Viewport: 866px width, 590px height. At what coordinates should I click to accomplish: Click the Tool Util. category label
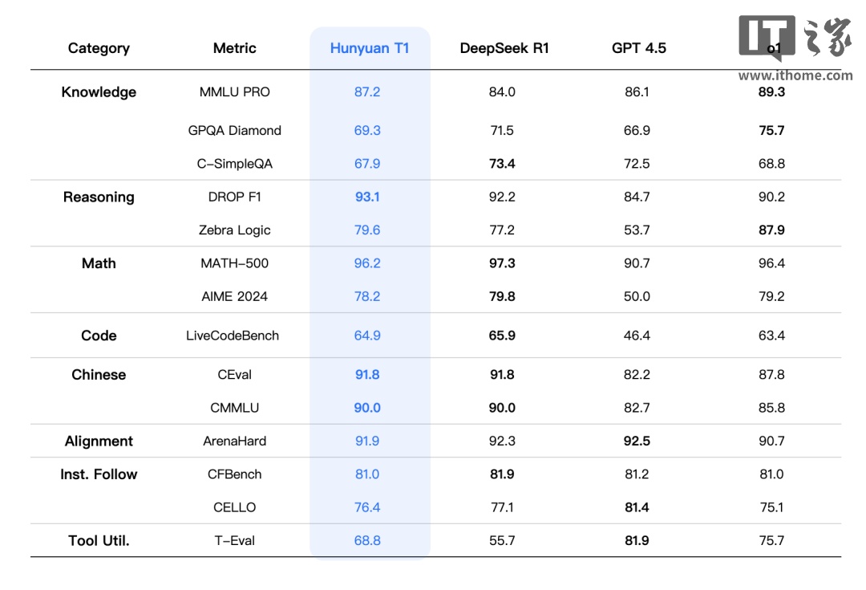coord(99,541)
